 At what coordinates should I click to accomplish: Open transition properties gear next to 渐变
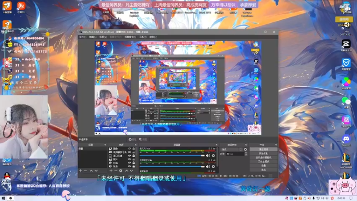[245, 150]
